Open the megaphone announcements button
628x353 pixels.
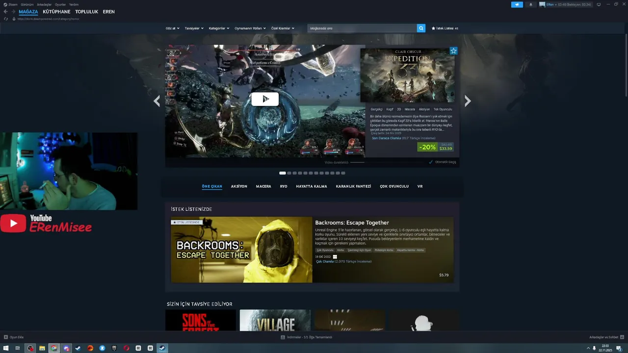point(517,4)
